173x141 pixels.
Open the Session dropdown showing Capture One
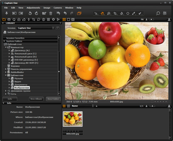[x=36, y=28]
